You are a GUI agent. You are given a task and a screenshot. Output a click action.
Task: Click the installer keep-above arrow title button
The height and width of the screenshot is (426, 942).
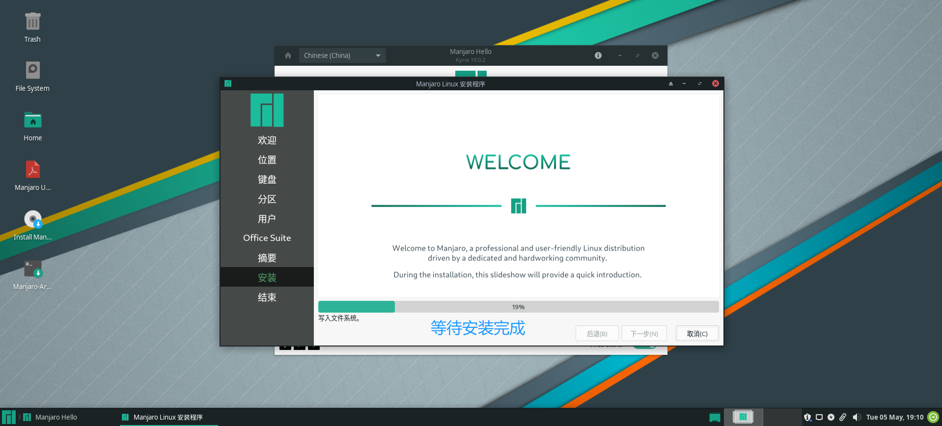[x=670, y=83]
